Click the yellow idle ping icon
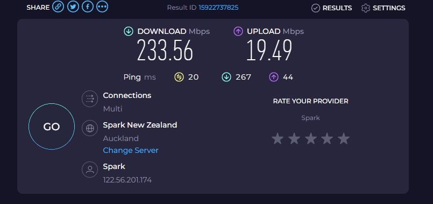This screenshot has width=433, height=204. (179, 77)
